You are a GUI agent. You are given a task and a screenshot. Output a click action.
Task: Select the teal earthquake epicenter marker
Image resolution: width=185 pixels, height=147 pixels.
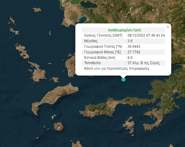(123, 80)
